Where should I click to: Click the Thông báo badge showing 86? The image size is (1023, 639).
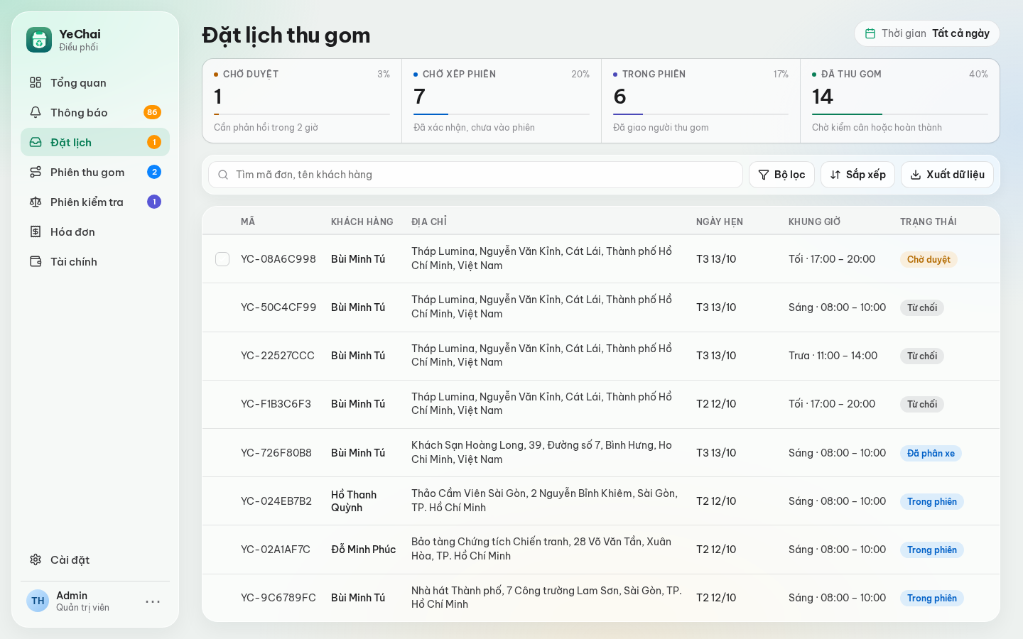152,112
